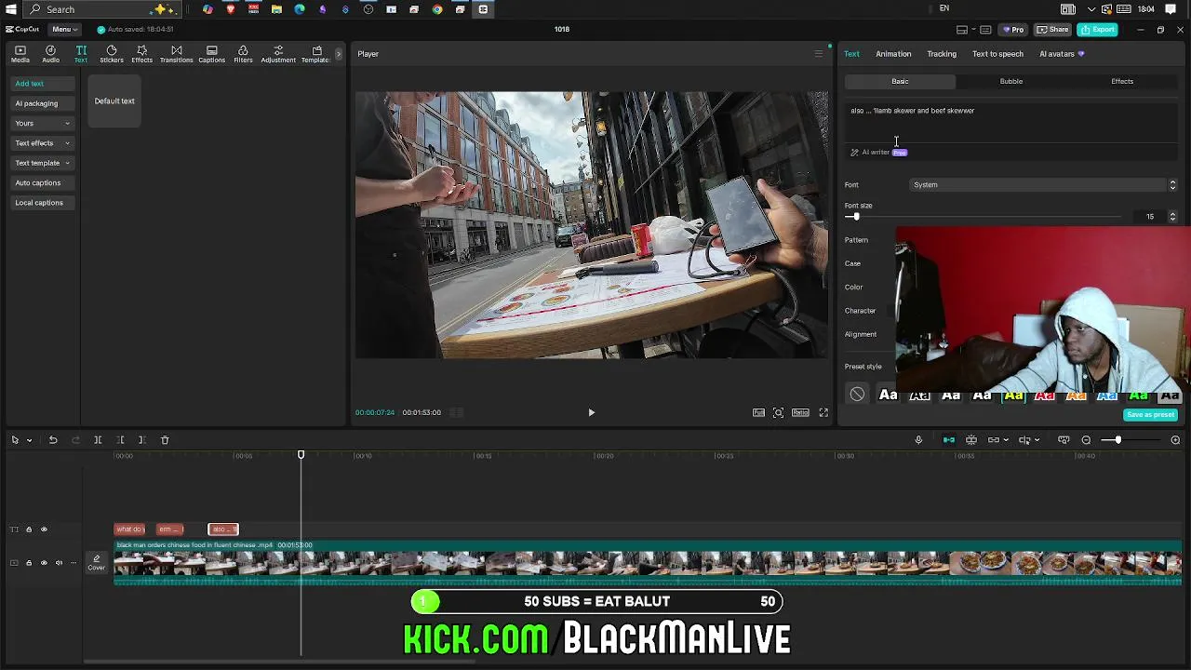The image size is (1191, 670).
Task: Expand the Text template category
Action: click(42, 163)
